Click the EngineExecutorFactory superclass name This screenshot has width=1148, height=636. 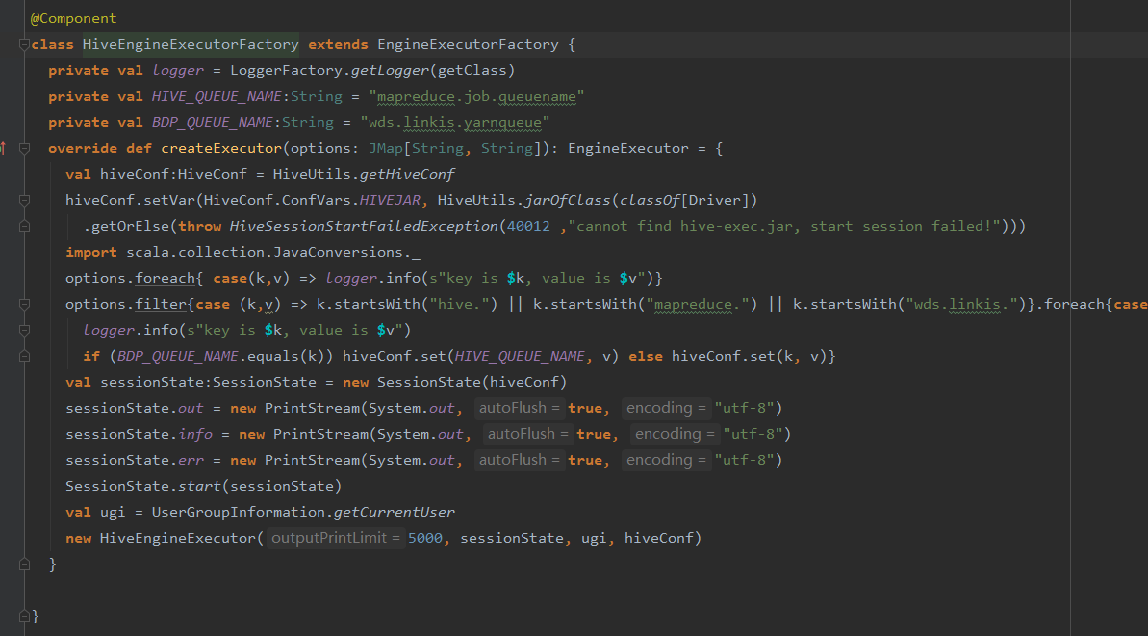[469, 44]
